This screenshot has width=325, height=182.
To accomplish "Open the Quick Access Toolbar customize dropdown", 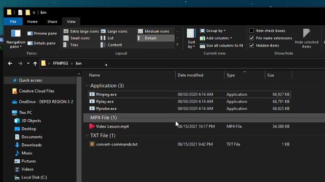I will (34, 13).
